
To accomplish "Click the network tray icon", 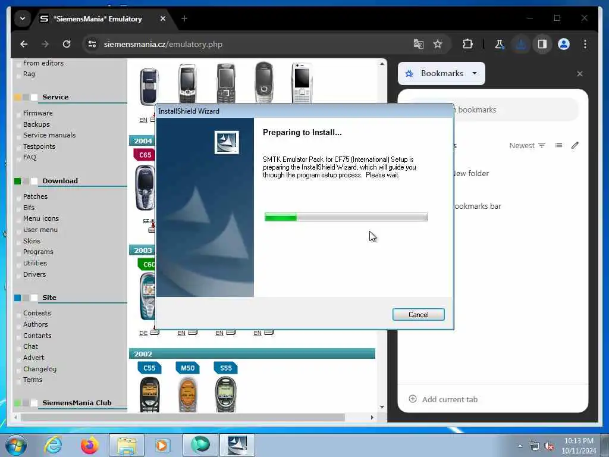I will click(535, 446).
